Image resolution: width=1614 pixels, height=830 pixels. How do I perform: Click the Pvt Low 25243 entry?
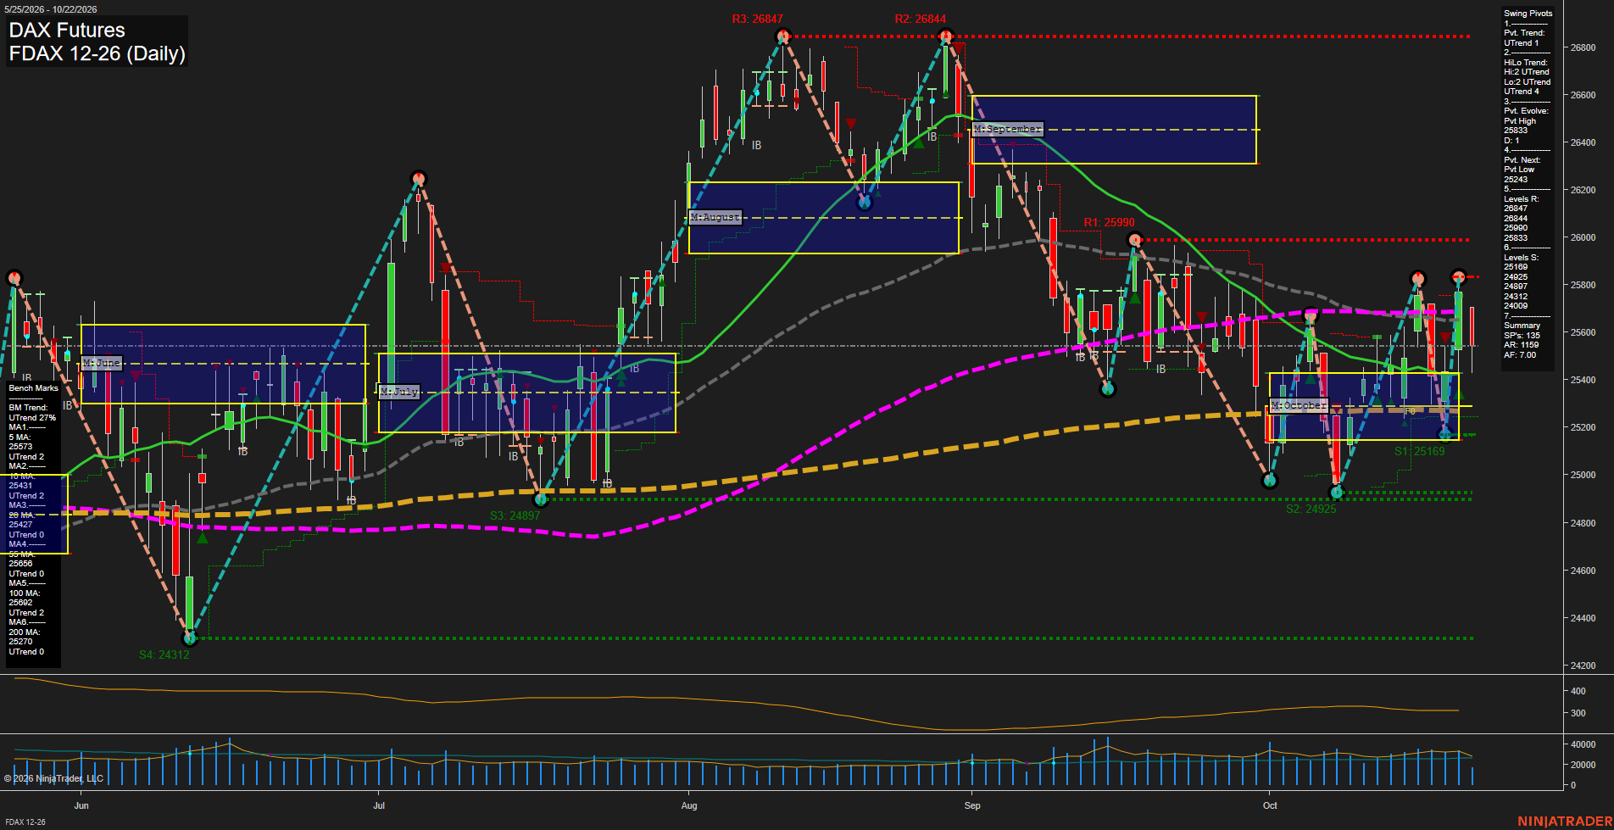coord(1518,174)
